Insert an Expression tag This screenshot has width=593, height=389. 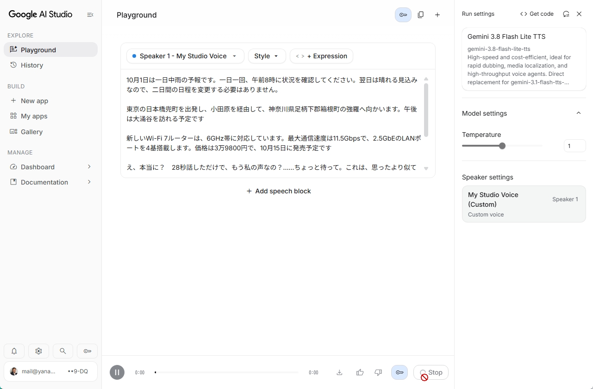321,56
